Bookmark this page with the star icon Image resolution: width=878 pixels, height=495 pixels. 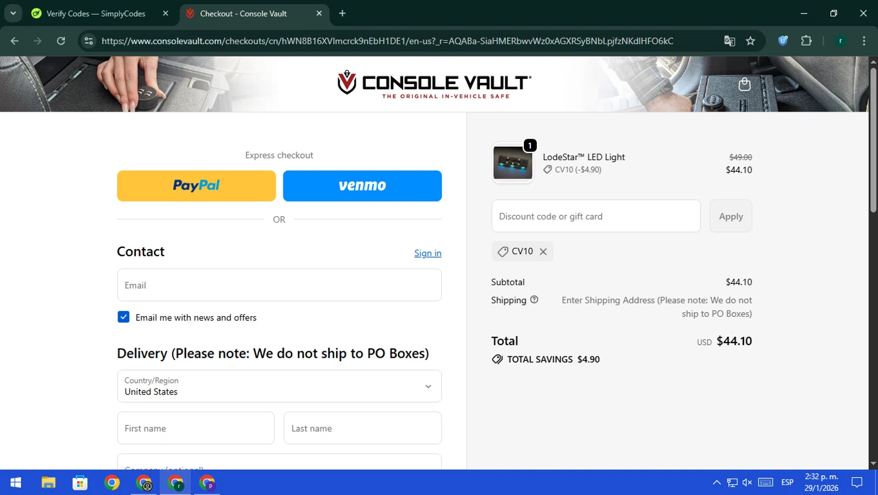pyautogui.click(x=750, y=41)
